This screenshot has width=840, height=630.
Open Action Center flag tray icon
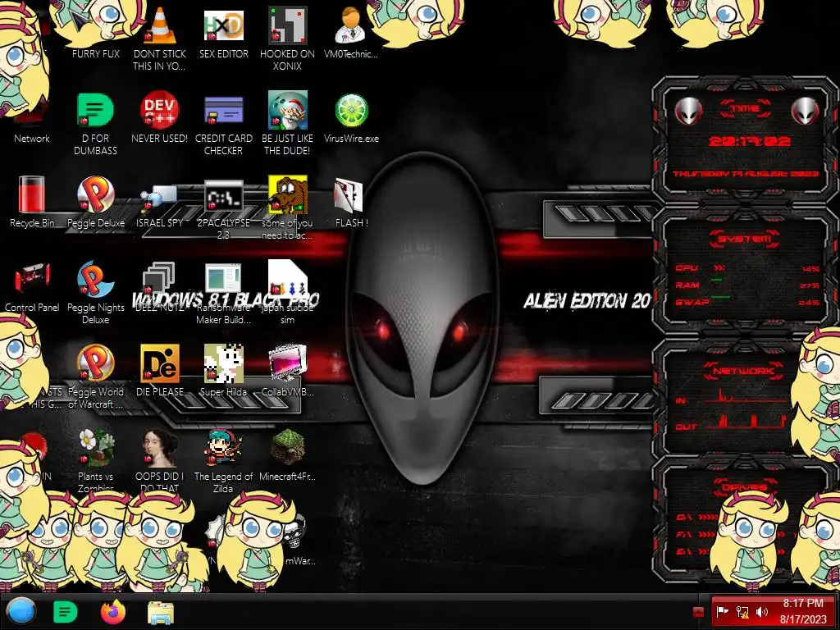pos(723,612)
